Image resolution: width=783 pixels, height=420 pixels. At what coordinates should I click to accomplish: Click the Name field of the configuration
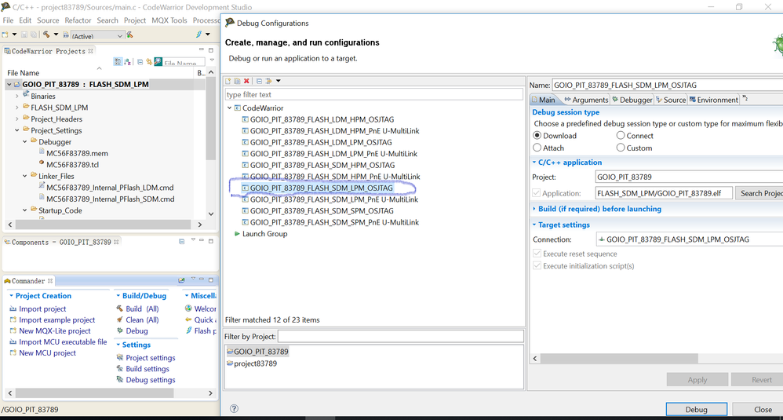coord(667,85)
